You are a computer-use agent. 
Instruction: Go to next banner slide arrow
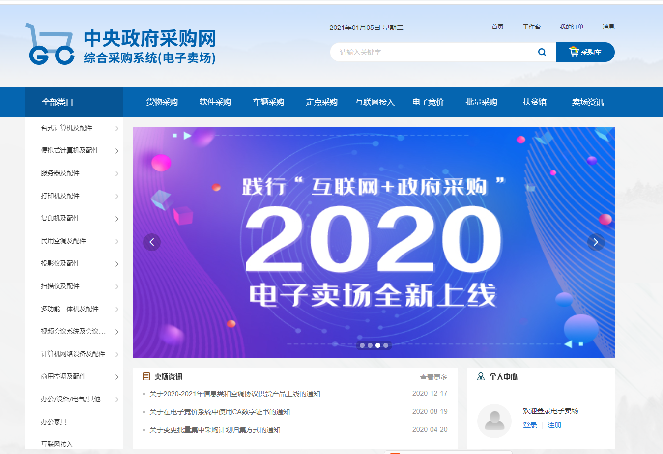point(596,242)
